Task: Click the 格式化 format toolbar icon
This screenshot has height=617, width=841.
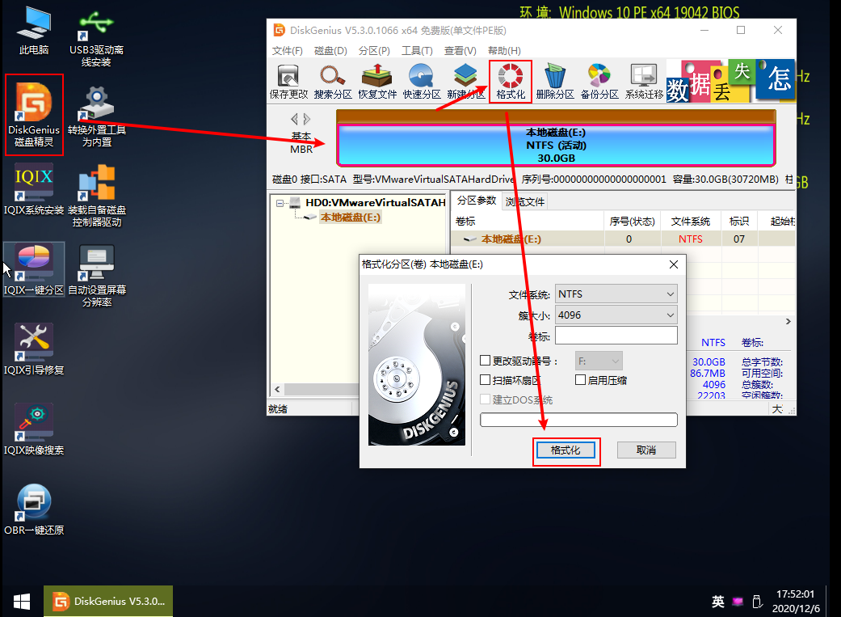Action: [x=511, y=82]
